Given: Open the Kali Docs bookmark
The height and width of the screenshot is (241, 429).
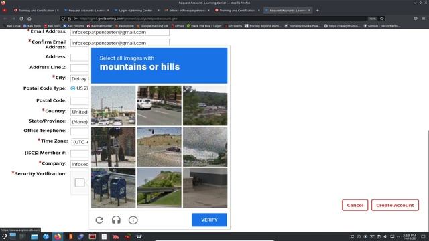Looking at the screenshot, I should (52, 26).
